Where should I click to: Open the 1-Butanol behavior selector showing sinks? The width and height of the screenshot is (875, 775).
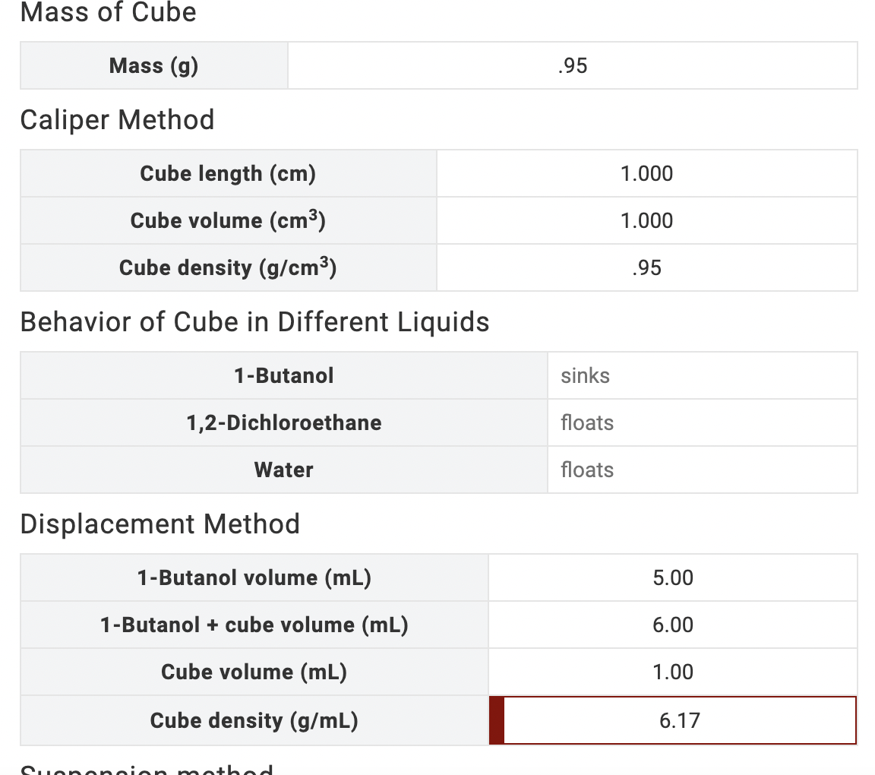click(703, 375)
